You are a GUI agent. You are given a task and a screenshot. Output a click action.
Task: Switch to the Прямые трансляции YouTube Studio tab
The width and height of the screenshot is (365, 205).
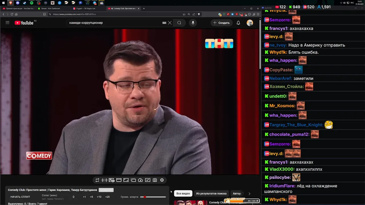18,9
